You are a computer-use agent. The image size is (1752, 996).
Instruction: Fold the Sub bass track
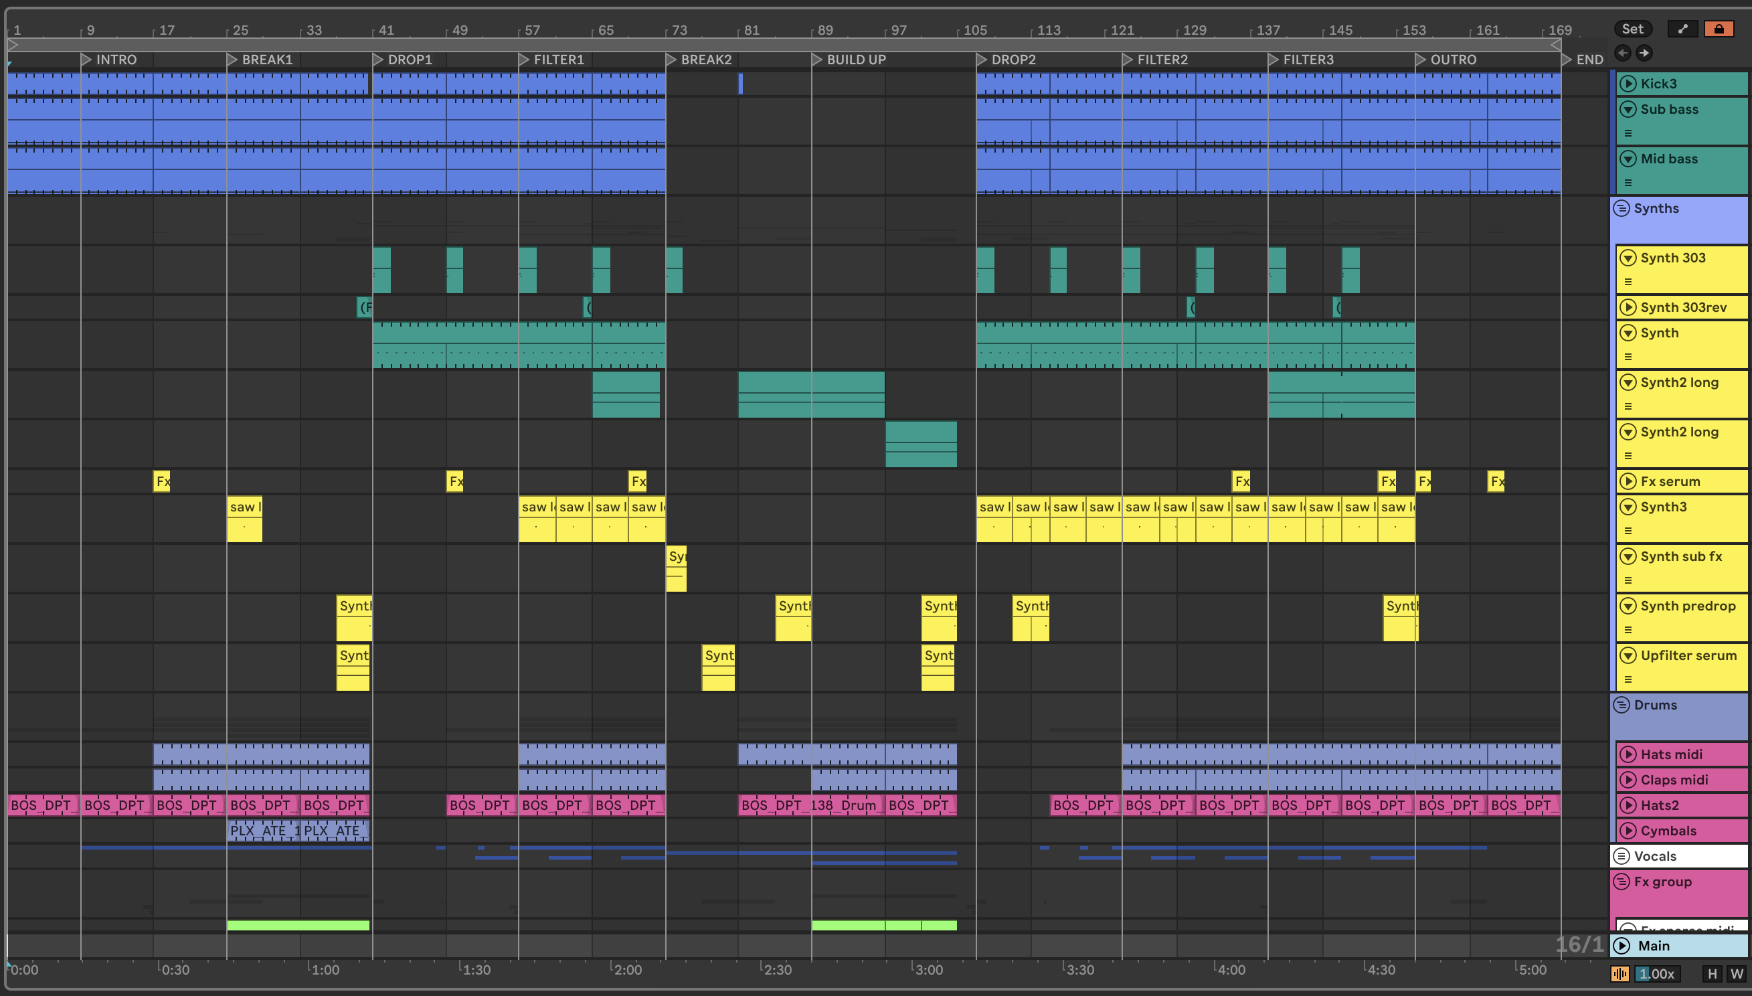pos(1628,108)
